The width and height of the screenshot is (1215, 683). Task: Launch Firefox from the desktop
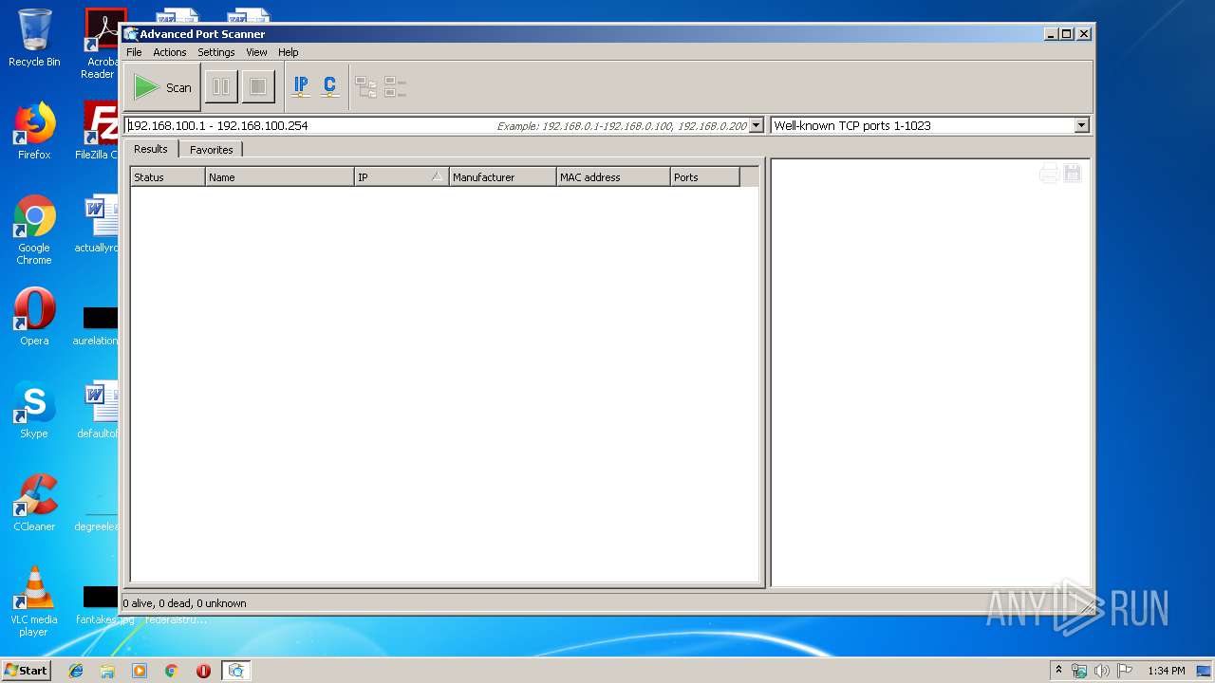[34, 131]
